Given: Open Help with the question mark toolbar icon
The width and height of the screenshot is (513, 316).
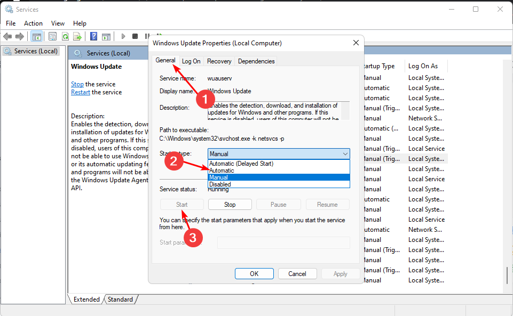Looking at the screenshot, I should pyautogui.click(x=93, y=36).
